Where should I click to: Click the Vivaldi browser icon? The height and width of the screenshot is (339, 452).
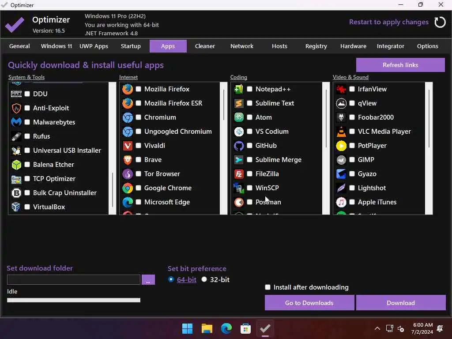(x=128, y=146)
